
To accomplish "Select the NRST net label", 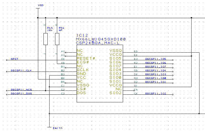I will pyautogui.click(x=14, y=59).
